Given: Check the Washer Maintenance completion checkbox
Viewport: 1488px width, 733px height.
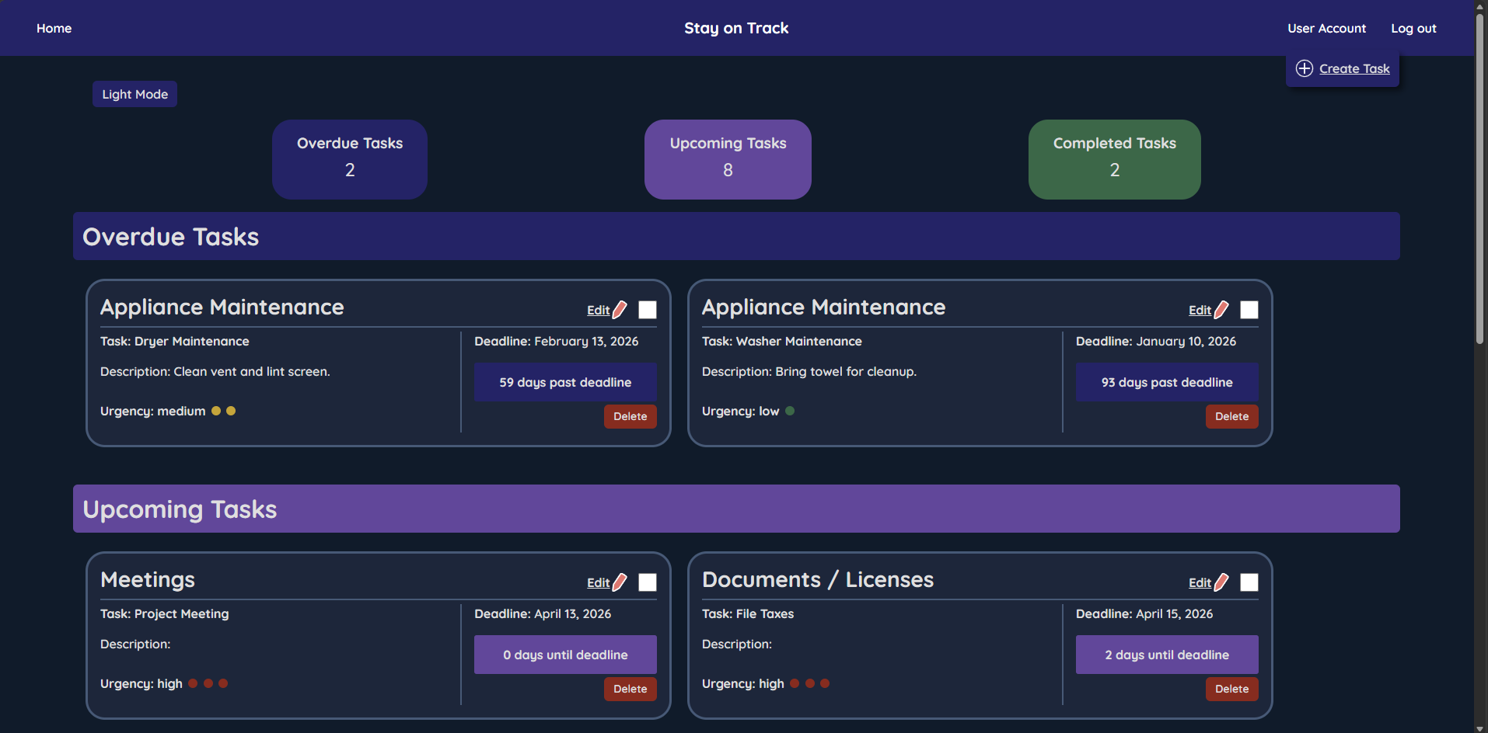Looking at the screenshot, I should (x=1249, y=310).
